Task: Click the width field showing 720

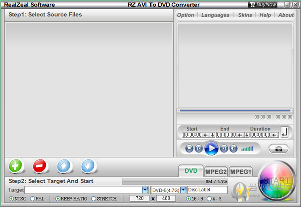Action: click(139, 198)
